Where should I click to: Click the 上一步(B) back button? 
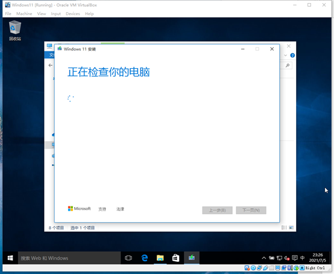click(217, 210)
